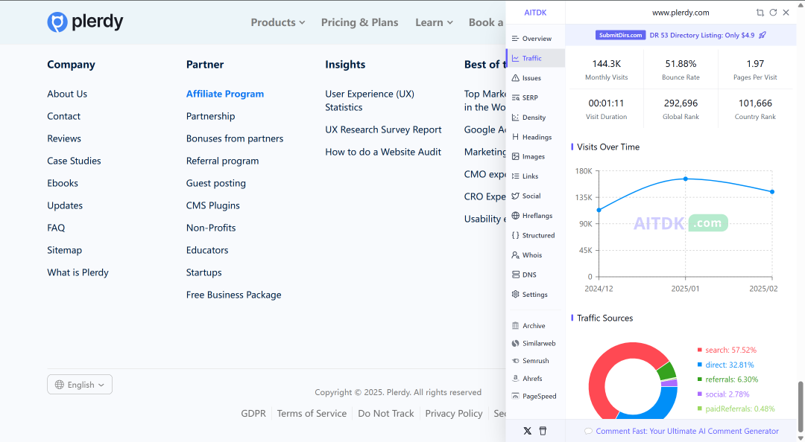Screen dimensions: 805x442
Task: Click the 2025/01 data point on chart
Action: tap(686, 179)
